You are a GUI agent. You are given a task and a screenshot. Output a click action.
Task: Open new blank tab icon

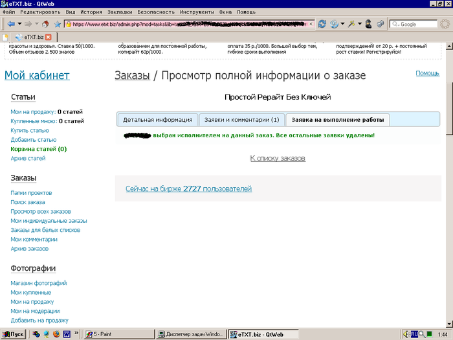pos(6,37)
